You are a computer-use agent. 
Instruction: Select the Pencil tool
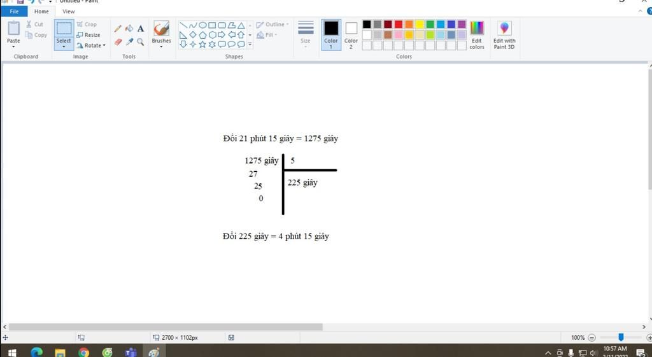118,28
